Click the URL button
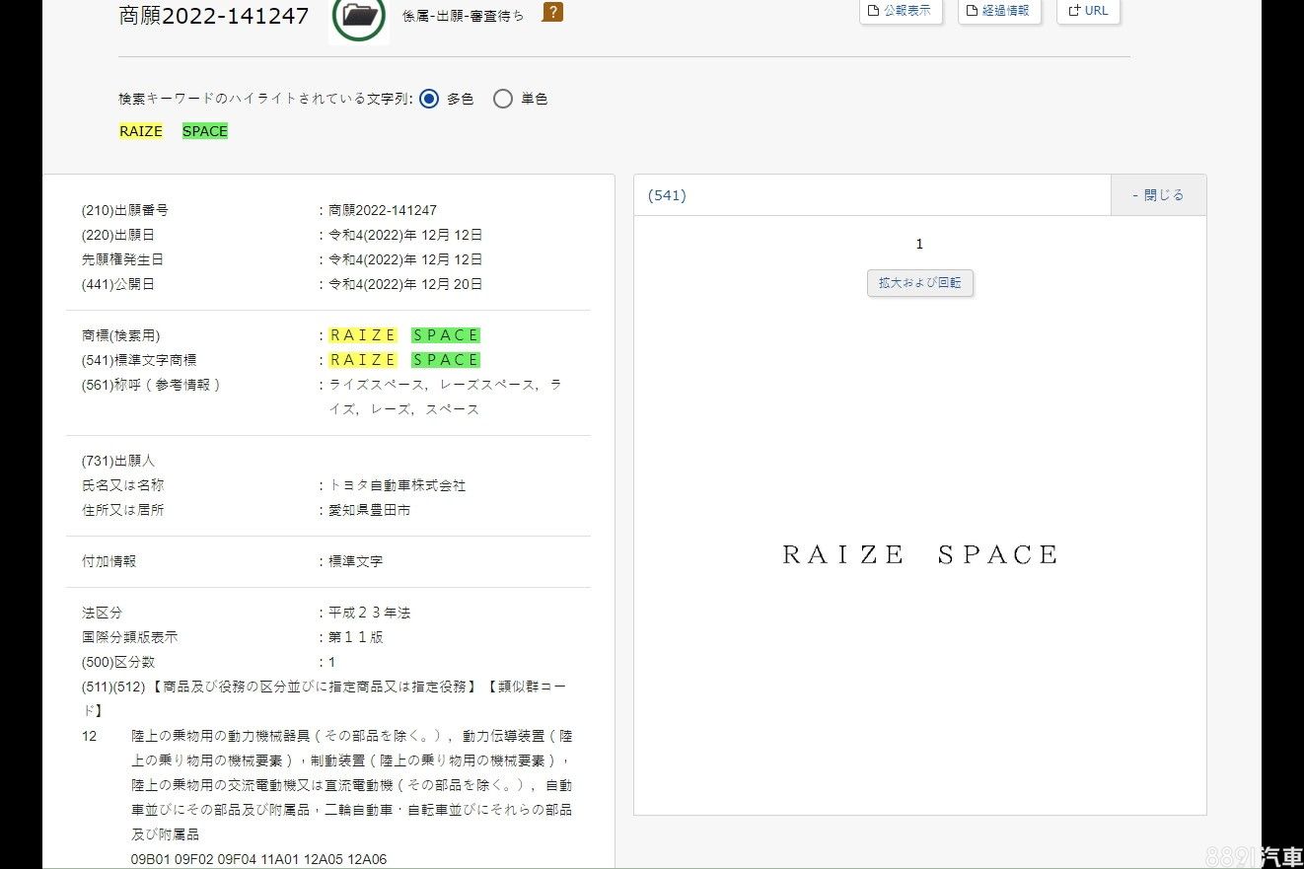This screenshot has width=1304, height=869. pyautogui.click(x=1088, y=11)
